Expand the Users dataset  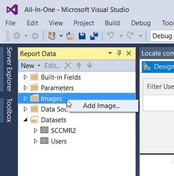point(36,141)
